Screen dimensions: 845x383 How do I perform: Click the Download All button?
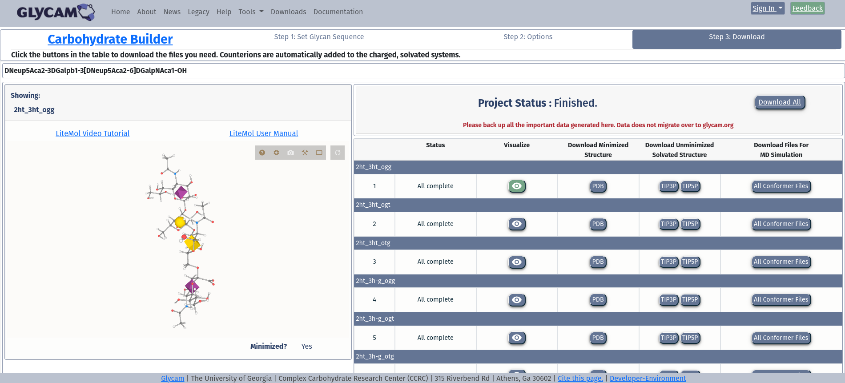pyautogui.click(x=779, y=102)
